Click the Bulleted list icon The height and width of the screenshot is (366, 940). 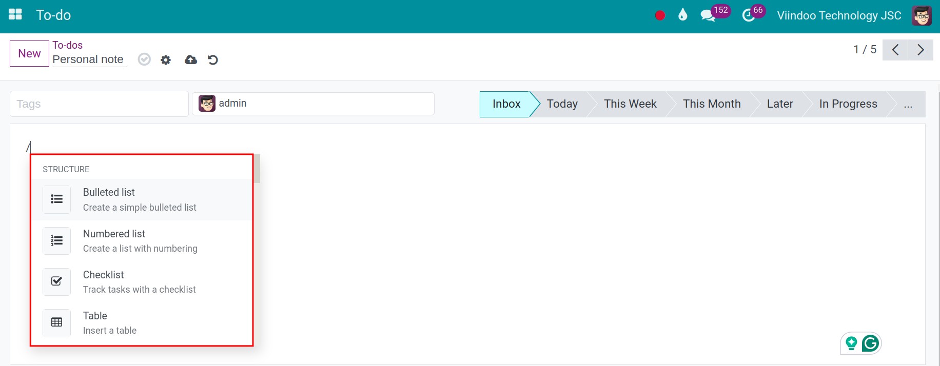(56, 199)
